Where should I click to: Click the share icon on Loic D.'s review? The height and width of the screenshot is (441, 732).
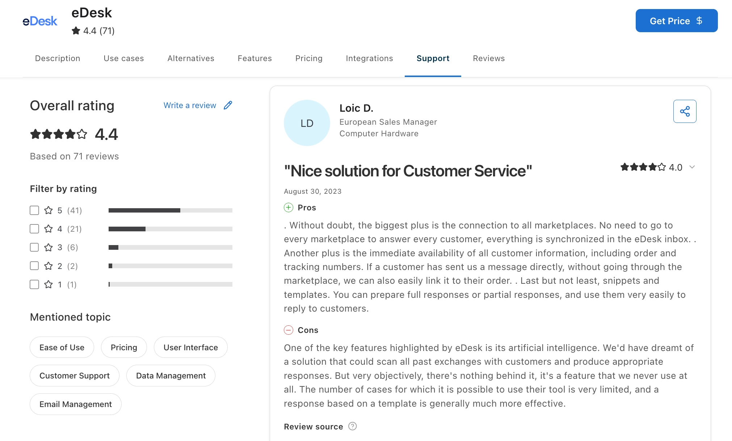click(684, 111)
